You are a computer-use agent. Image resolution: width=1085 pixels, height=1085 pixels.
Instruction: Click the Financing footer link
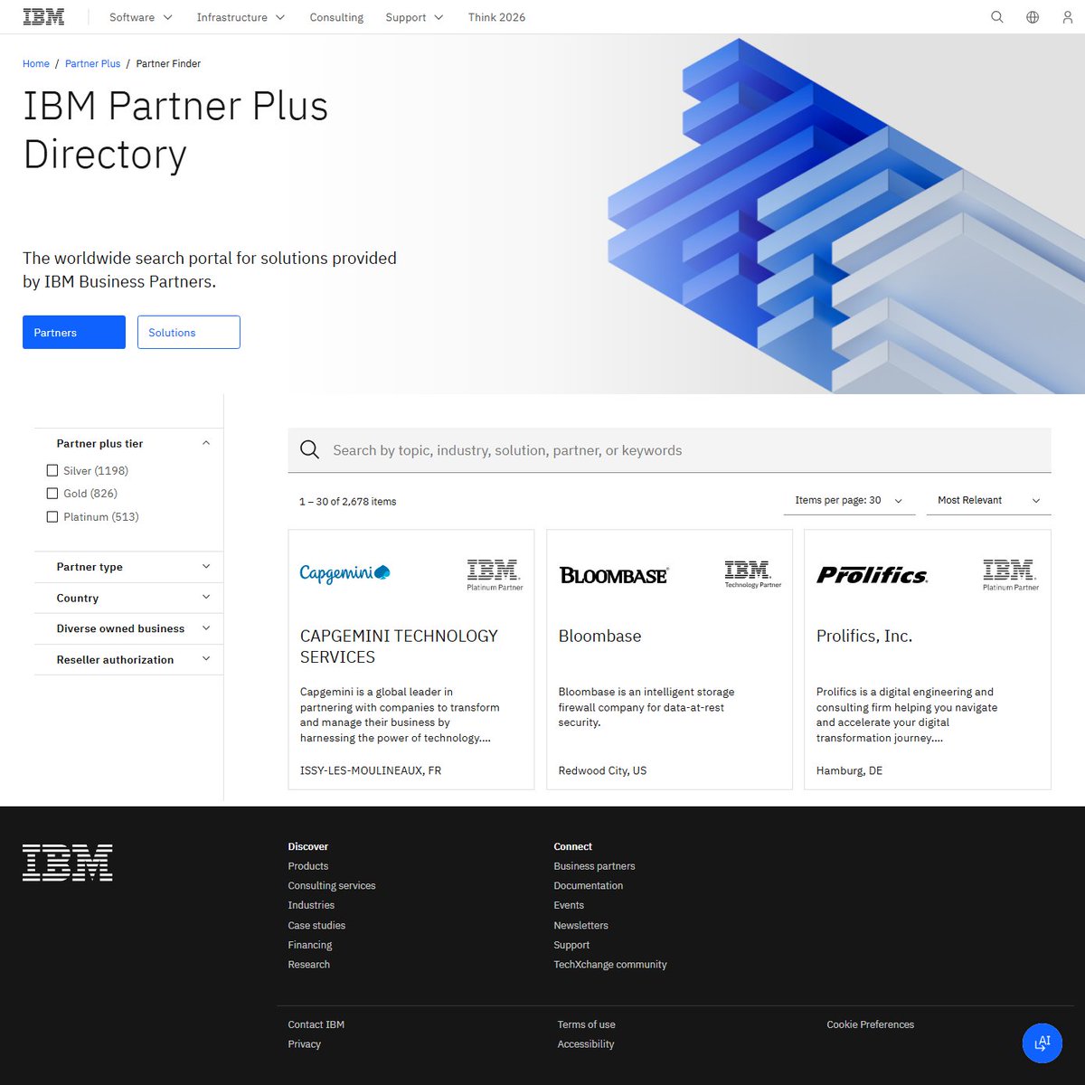(310, 945)
